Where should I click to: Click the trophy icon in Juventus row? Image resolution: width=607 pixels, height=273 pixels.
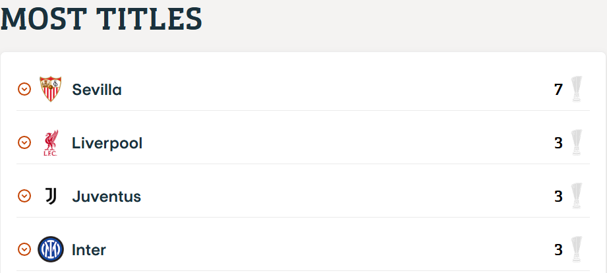tap(577, 197)
